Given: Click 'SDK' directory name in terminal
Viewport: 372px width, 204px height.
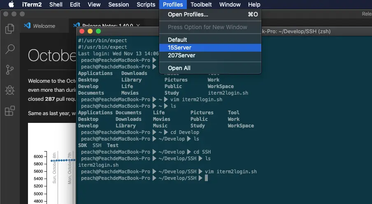Looking at the screenshot, I should click(x=83, y=145).
